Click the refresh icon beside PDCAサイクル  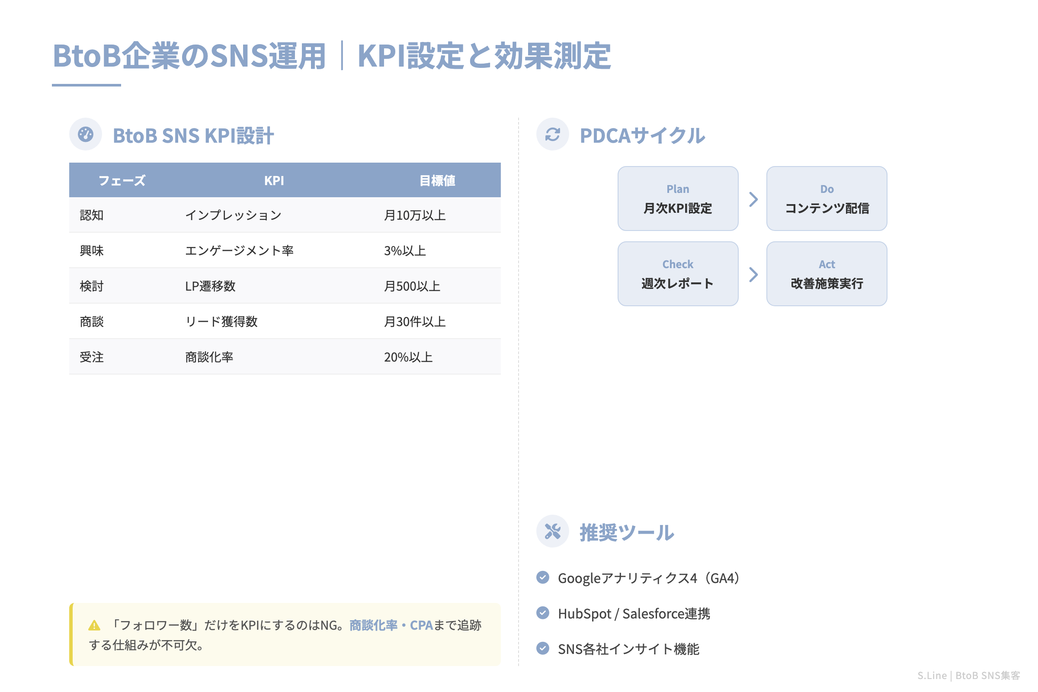coord(553,134)
